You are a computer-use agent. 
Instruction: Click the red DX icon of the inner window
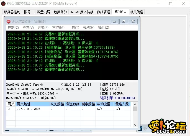point(9,21)
